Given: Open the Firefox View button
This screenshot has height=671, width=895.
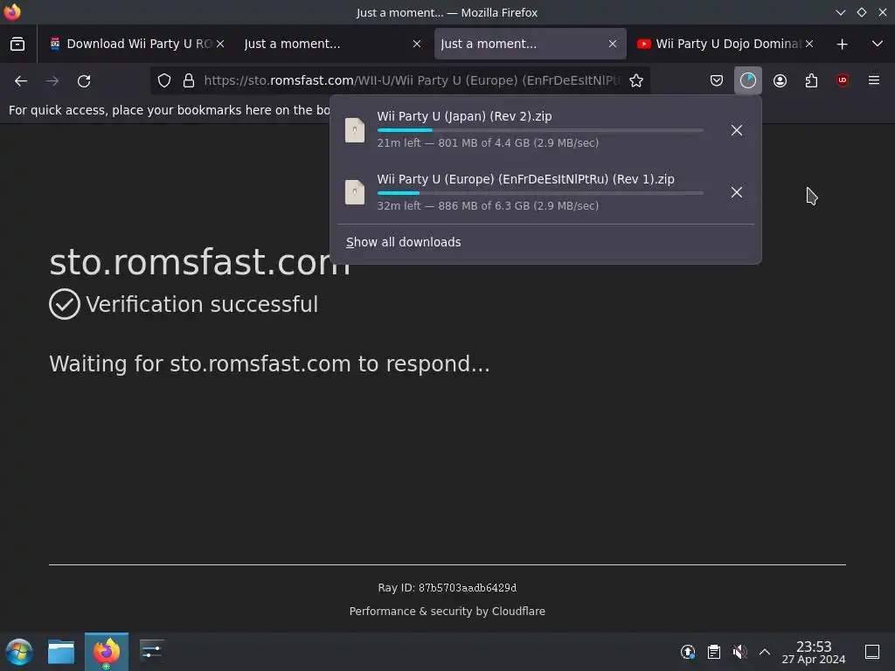Looking at the screenshot, I should click(17, 44).
